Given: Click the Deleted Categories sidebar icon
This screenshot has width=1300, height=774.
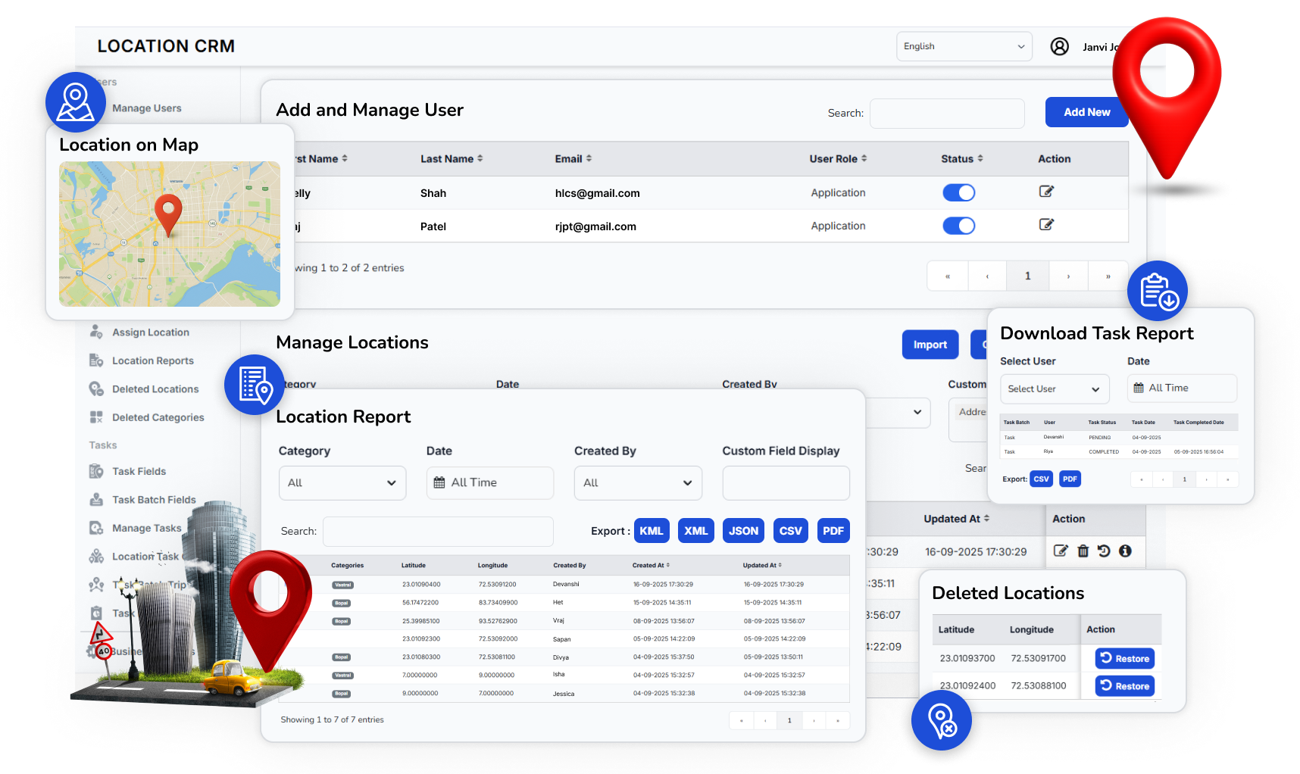Looking at the screenshot, I should (x=97, y=417).
